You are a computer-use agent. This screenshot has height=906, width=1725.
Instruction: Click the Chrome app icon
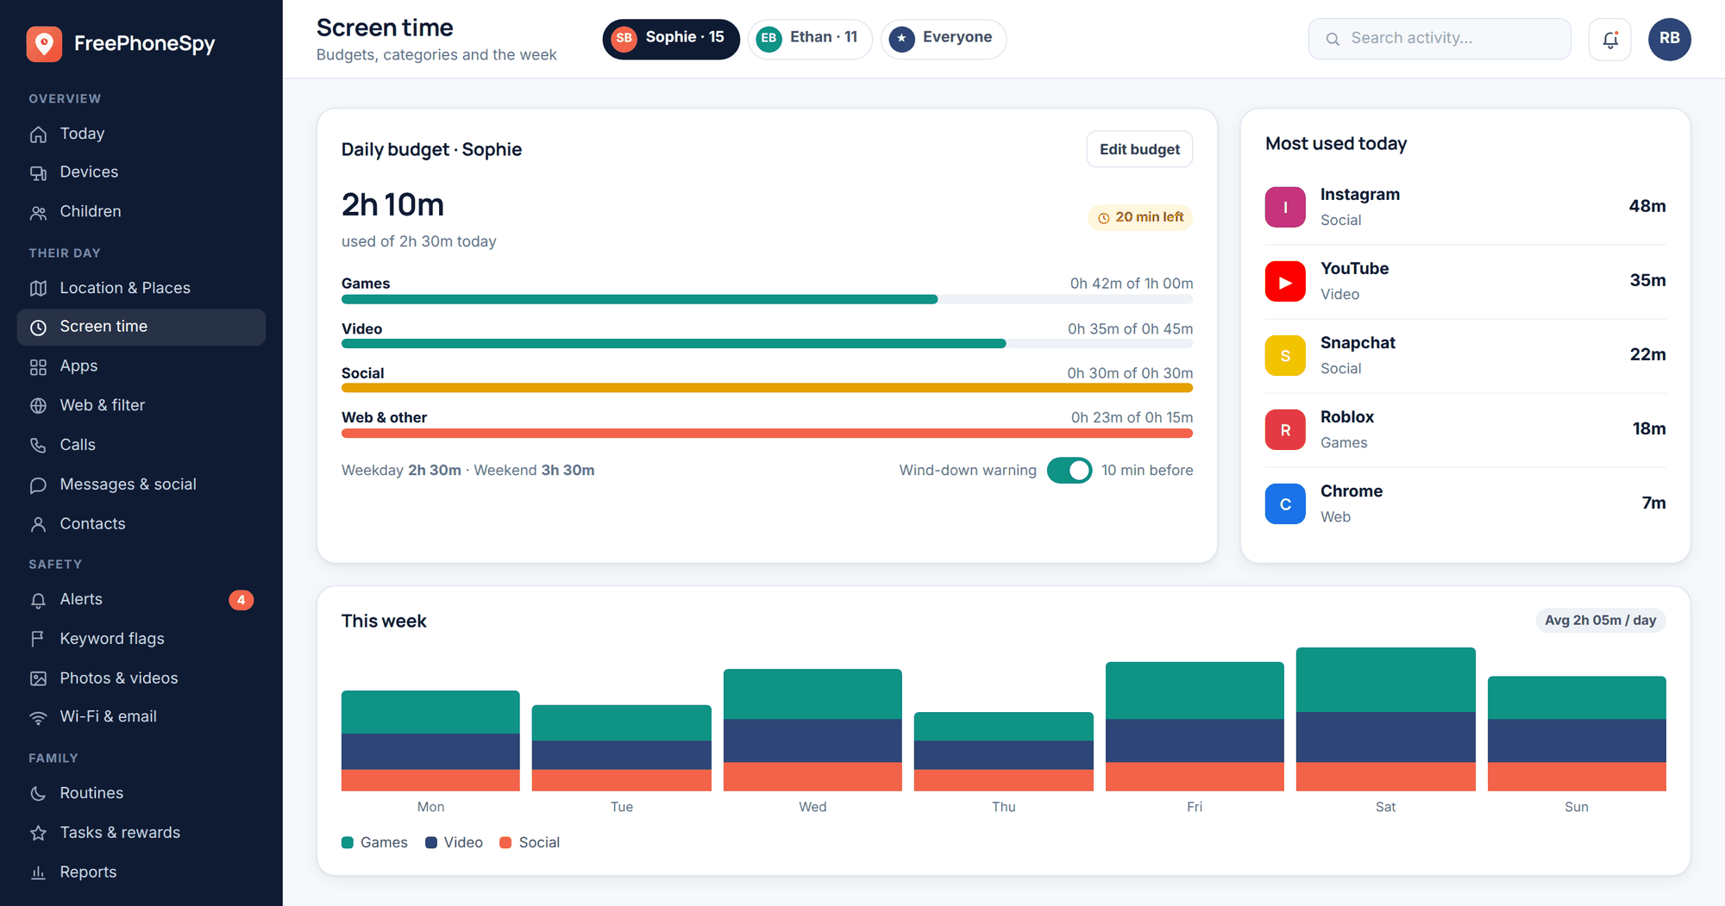point(1285,503)
